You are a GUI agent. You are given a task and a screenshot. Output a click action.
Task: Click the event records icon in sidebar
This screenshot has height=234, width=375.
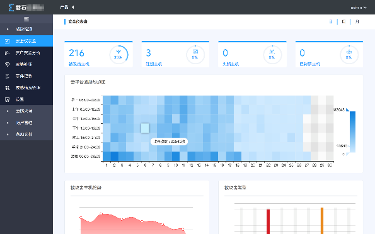[x=8, y=76]
